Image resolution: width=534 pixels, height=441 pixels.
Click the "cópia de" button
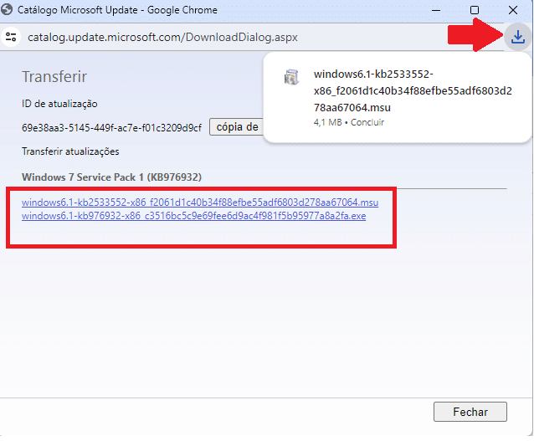[x=237, y=127]
